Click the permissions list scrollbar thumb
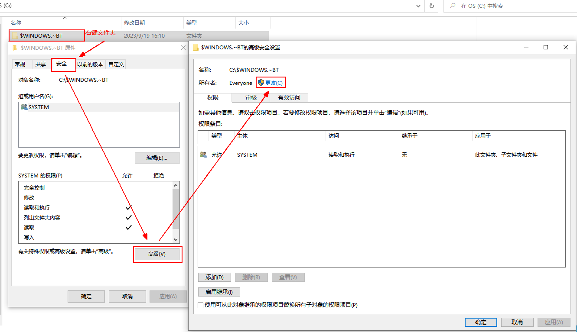 176,210
